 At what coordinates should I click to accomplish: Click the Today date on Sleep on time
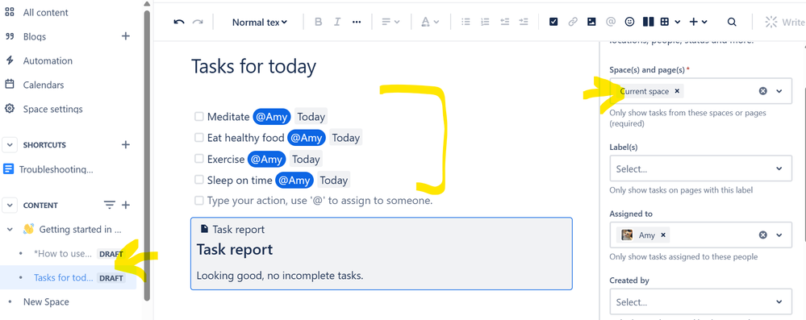[x=333, y=181]
